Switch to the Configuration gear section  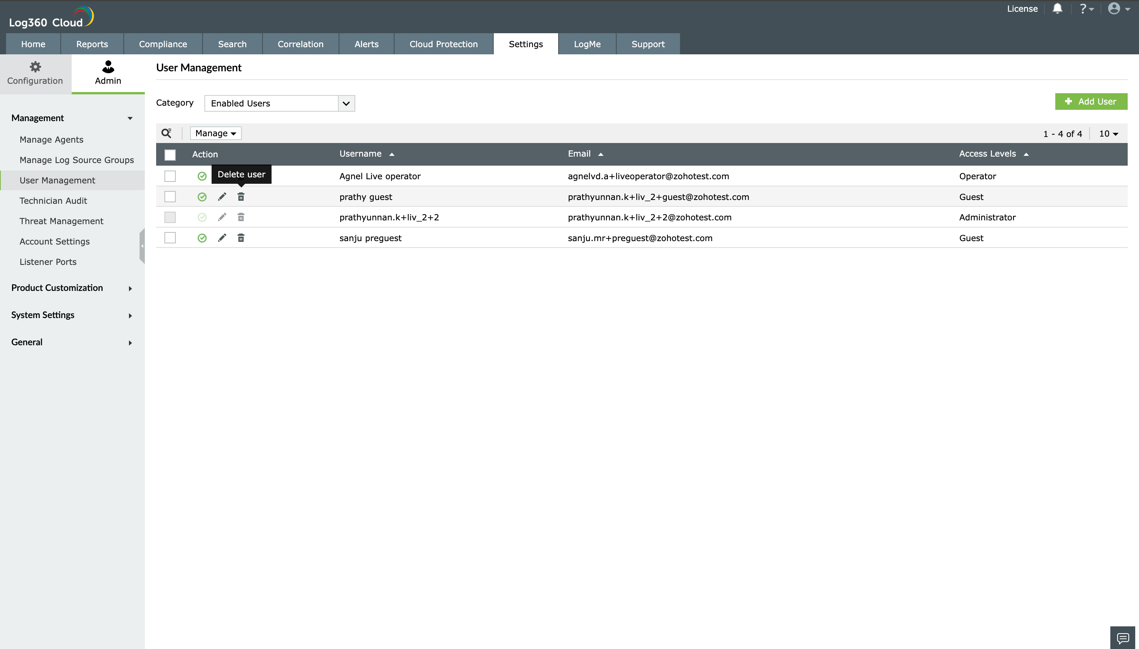(x=35, y=74)
